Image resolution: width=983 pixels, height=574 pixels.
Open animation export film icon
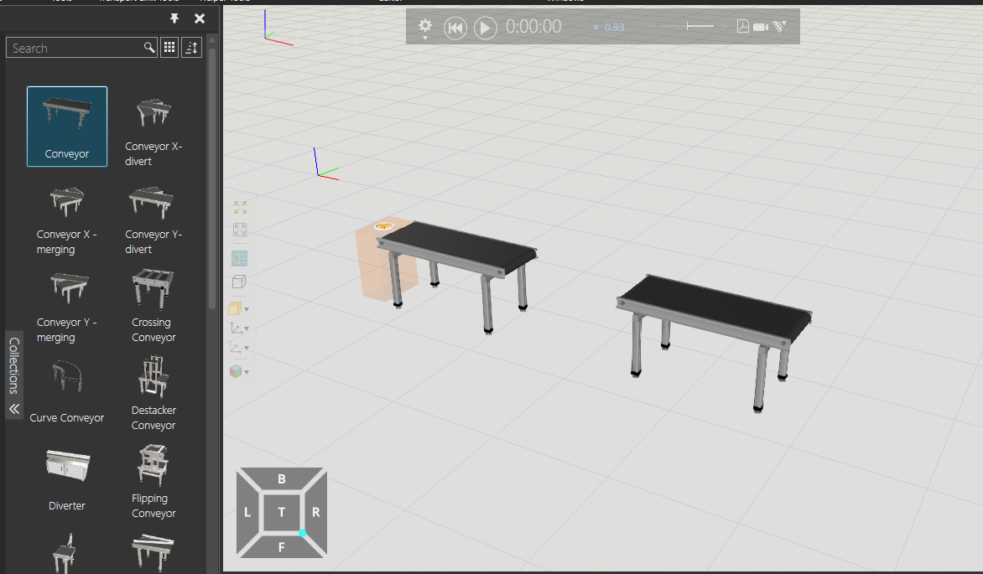[779, 26]
